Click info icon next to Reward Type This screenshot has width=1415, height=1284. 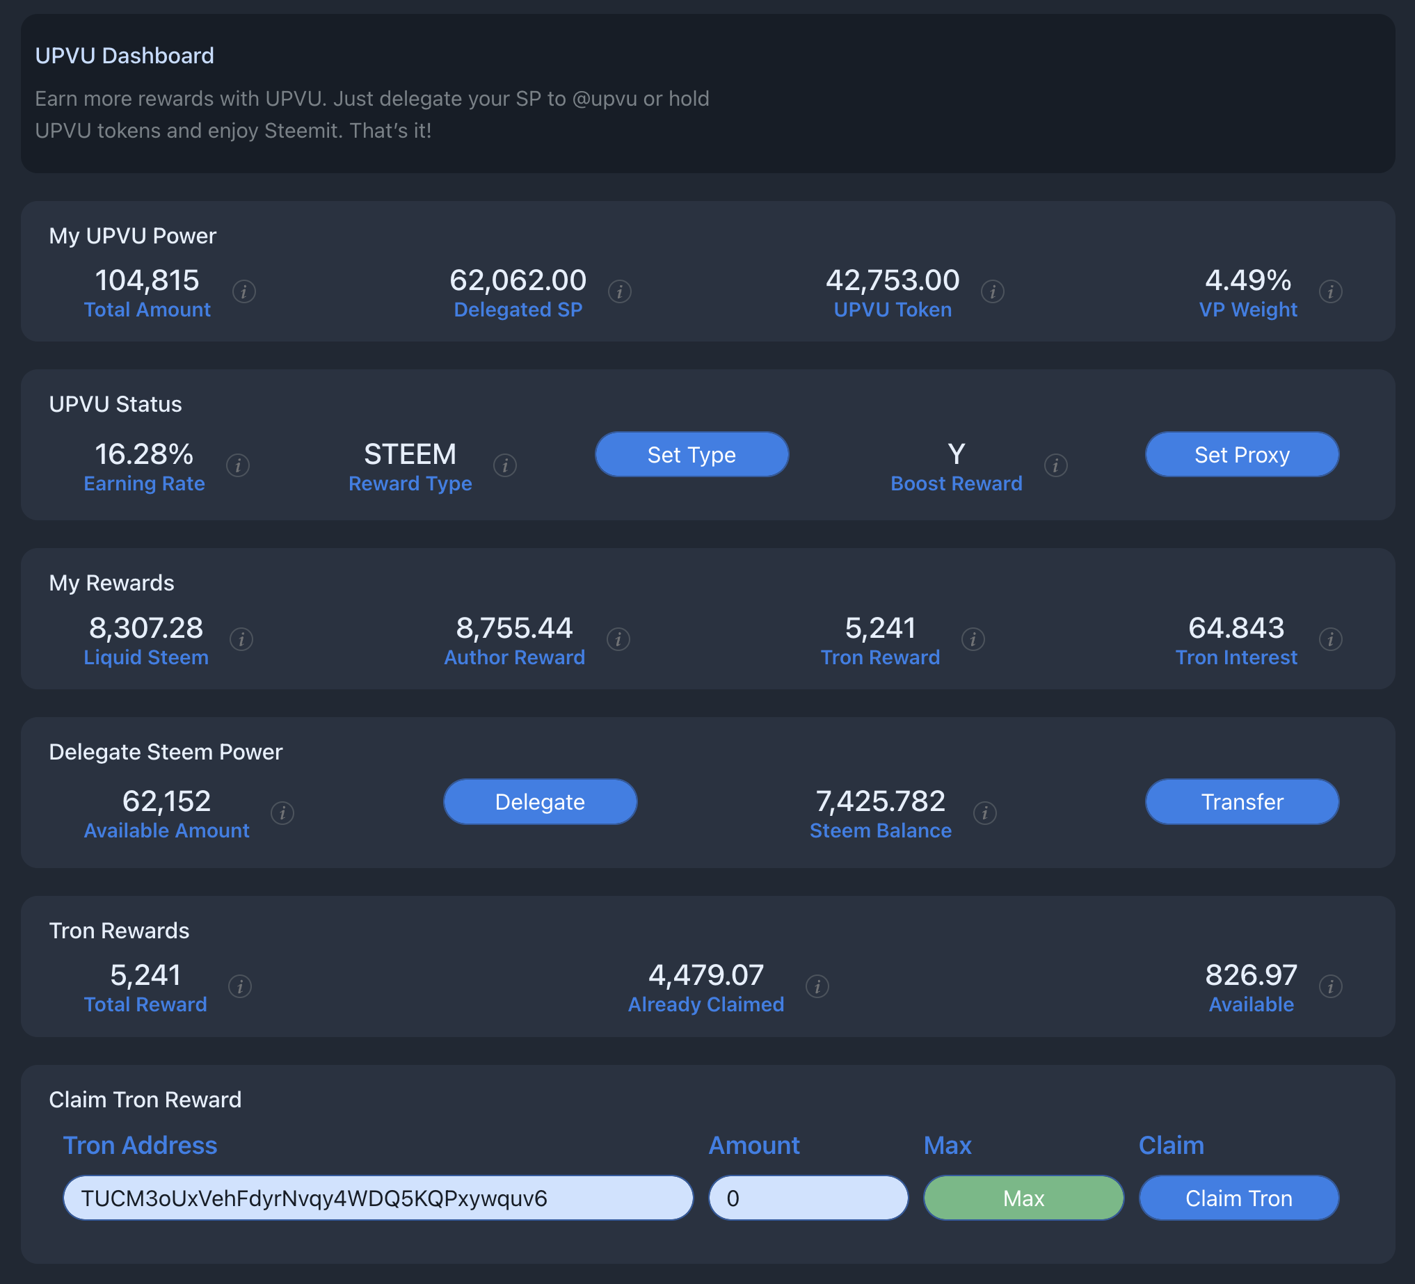pos(504,465)
